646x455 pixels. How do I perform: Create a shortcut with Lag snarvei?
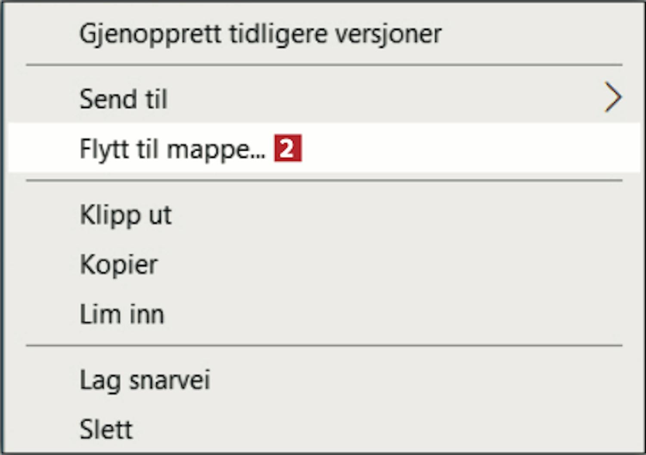[x=145, y=380]
